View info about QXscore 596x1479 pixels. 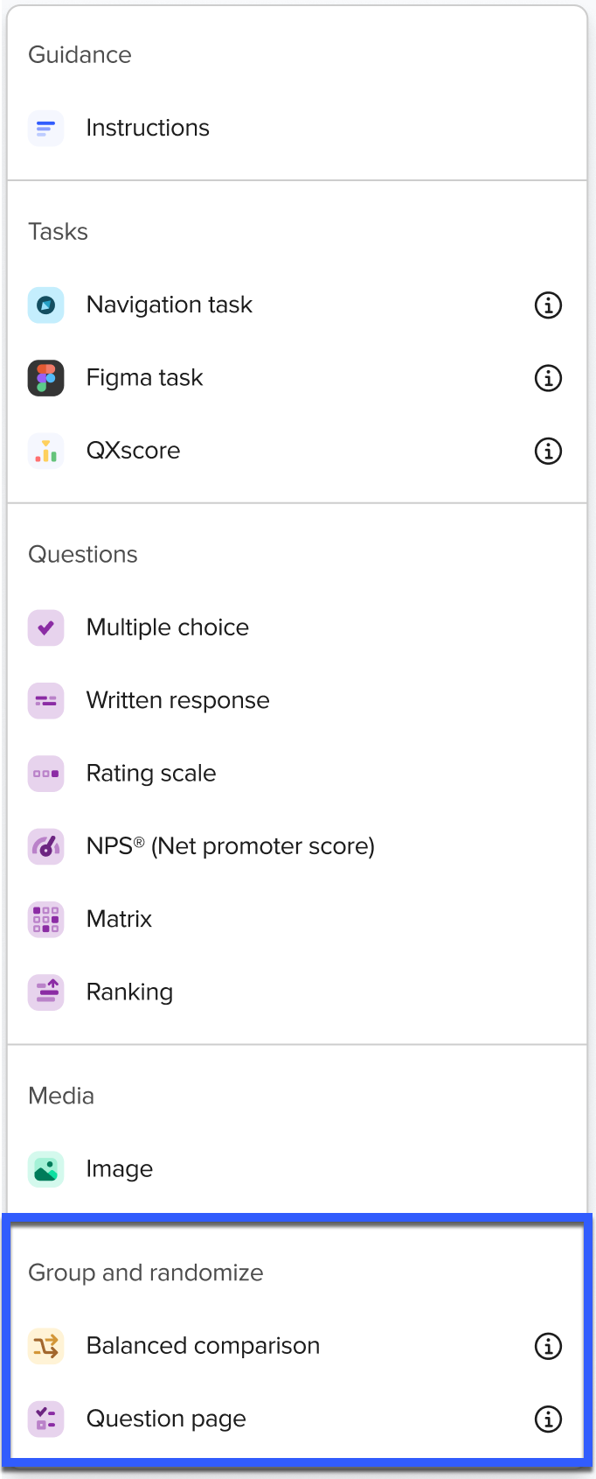pyautogui.click(x=548, y=452)
